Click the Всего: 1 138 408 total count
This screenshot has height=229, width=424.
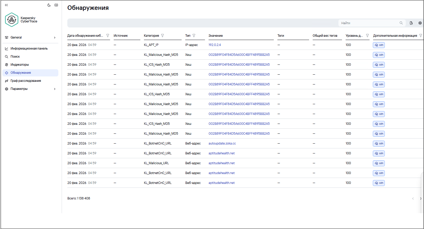point(79,198)
